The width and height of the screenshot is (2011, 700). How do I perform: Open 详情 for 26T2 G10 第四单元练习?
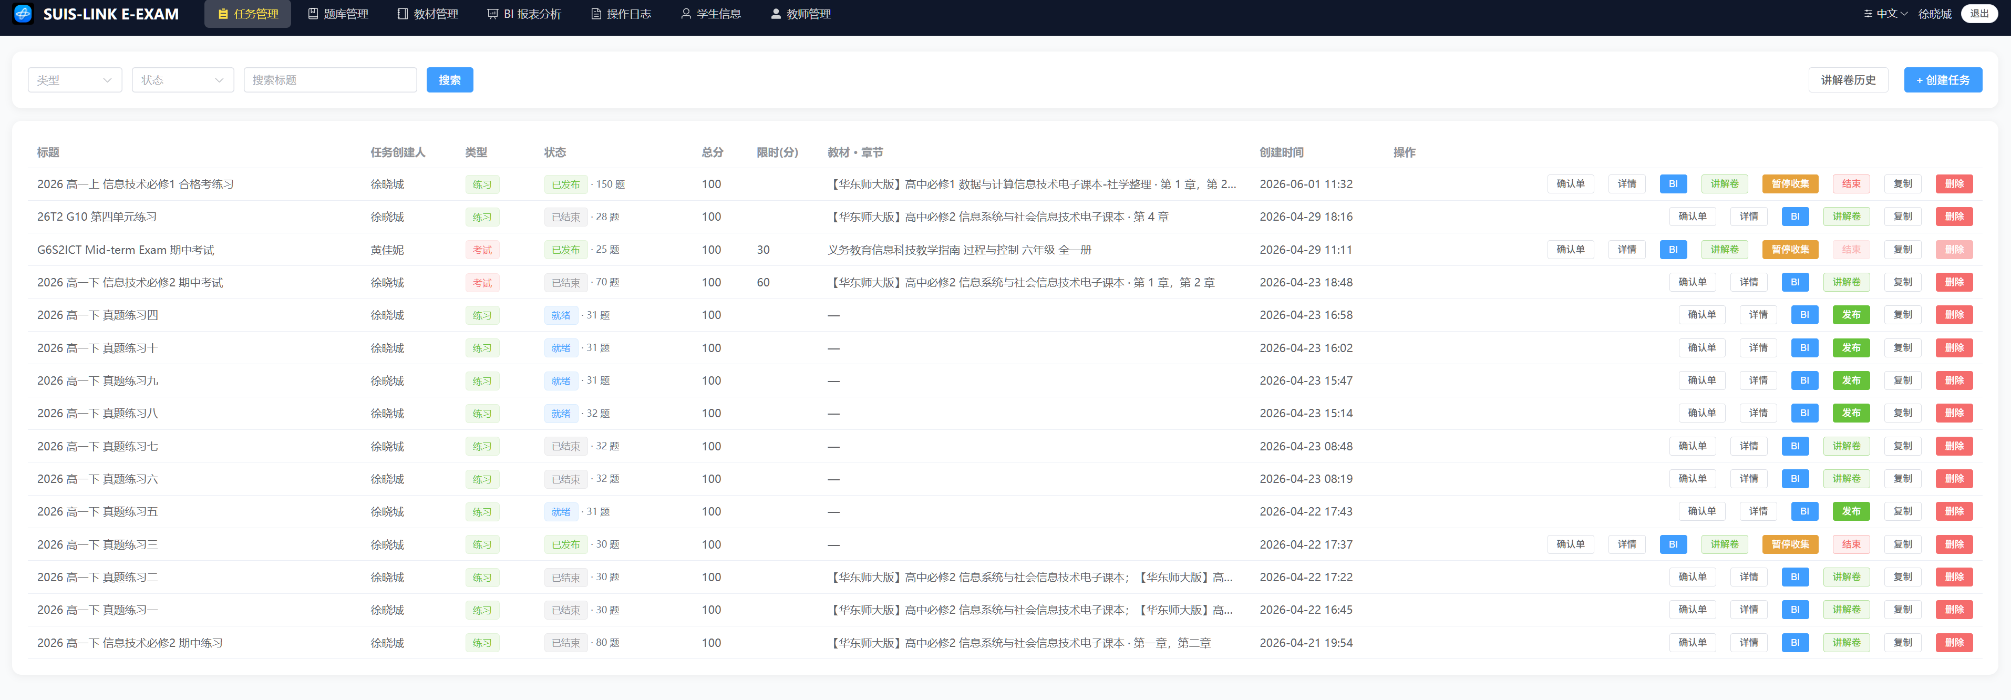(1749, 217)
